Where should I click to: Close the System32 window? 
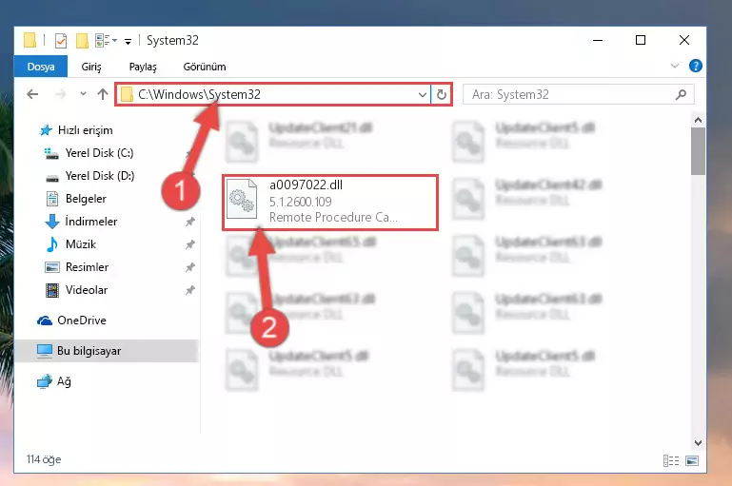coord(683,41)
